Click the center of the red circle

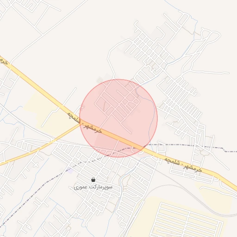(x=118, y=118)
